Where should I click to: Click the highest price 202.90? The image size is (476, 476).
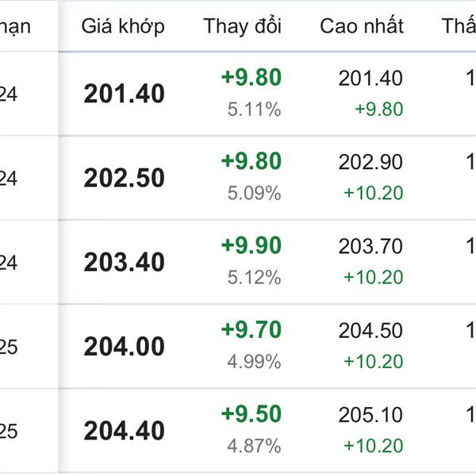click(370, 162)
